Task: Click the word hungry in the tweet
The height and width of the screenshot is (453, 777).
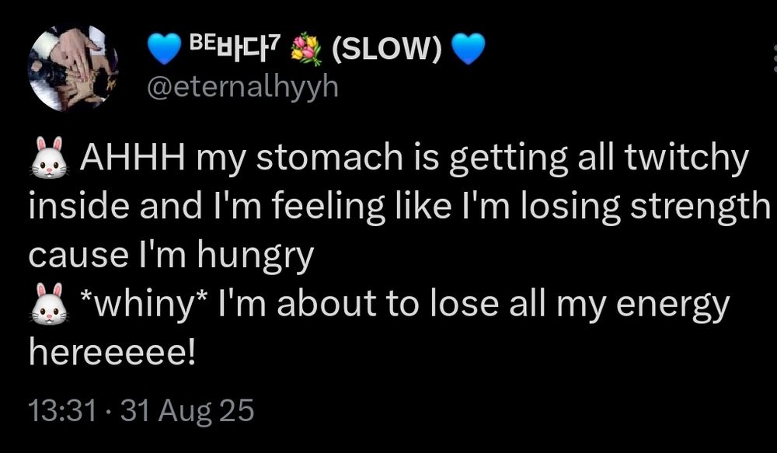Action: click(256, 256)
